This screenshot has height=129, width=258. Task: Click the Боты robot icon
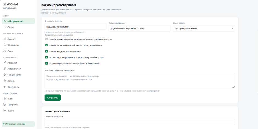pyautogui.click(x=5, y=99)
